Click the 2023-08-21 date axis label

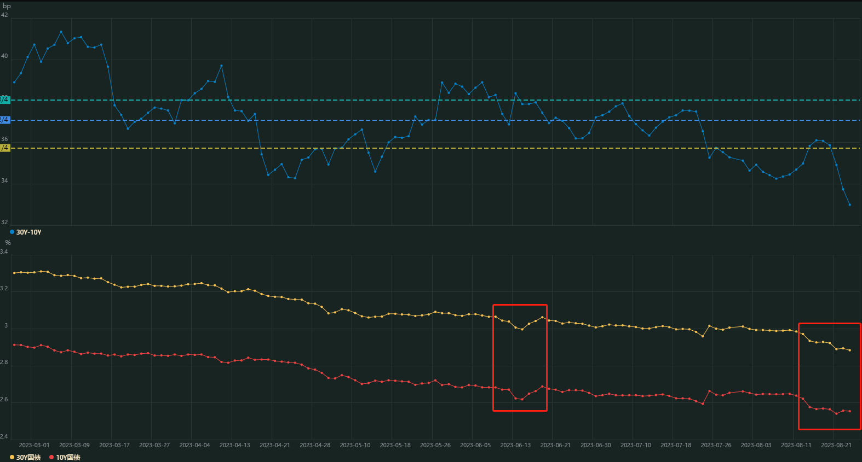pos(836,445)
